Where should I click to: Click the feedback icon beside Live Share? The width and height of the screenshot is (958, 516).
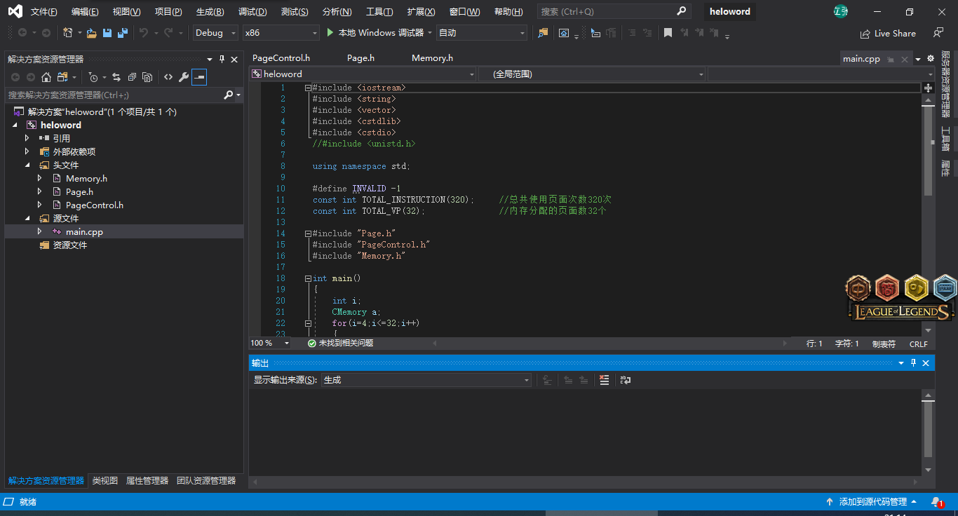pos(938,33)
